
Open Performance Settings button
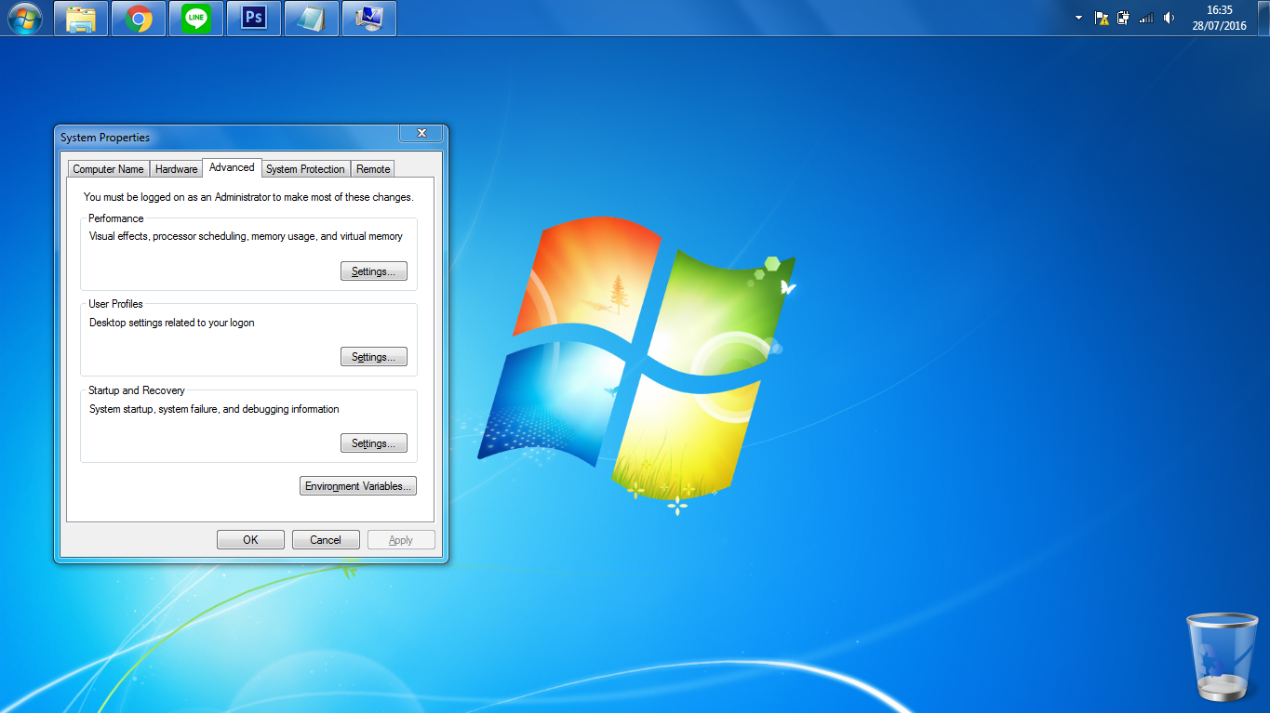coord(374,271)
